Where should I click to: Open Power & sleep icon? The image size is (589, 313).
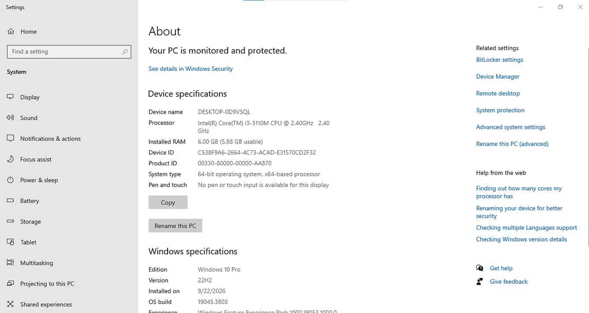pyautogui.click(x=10, y=180)
